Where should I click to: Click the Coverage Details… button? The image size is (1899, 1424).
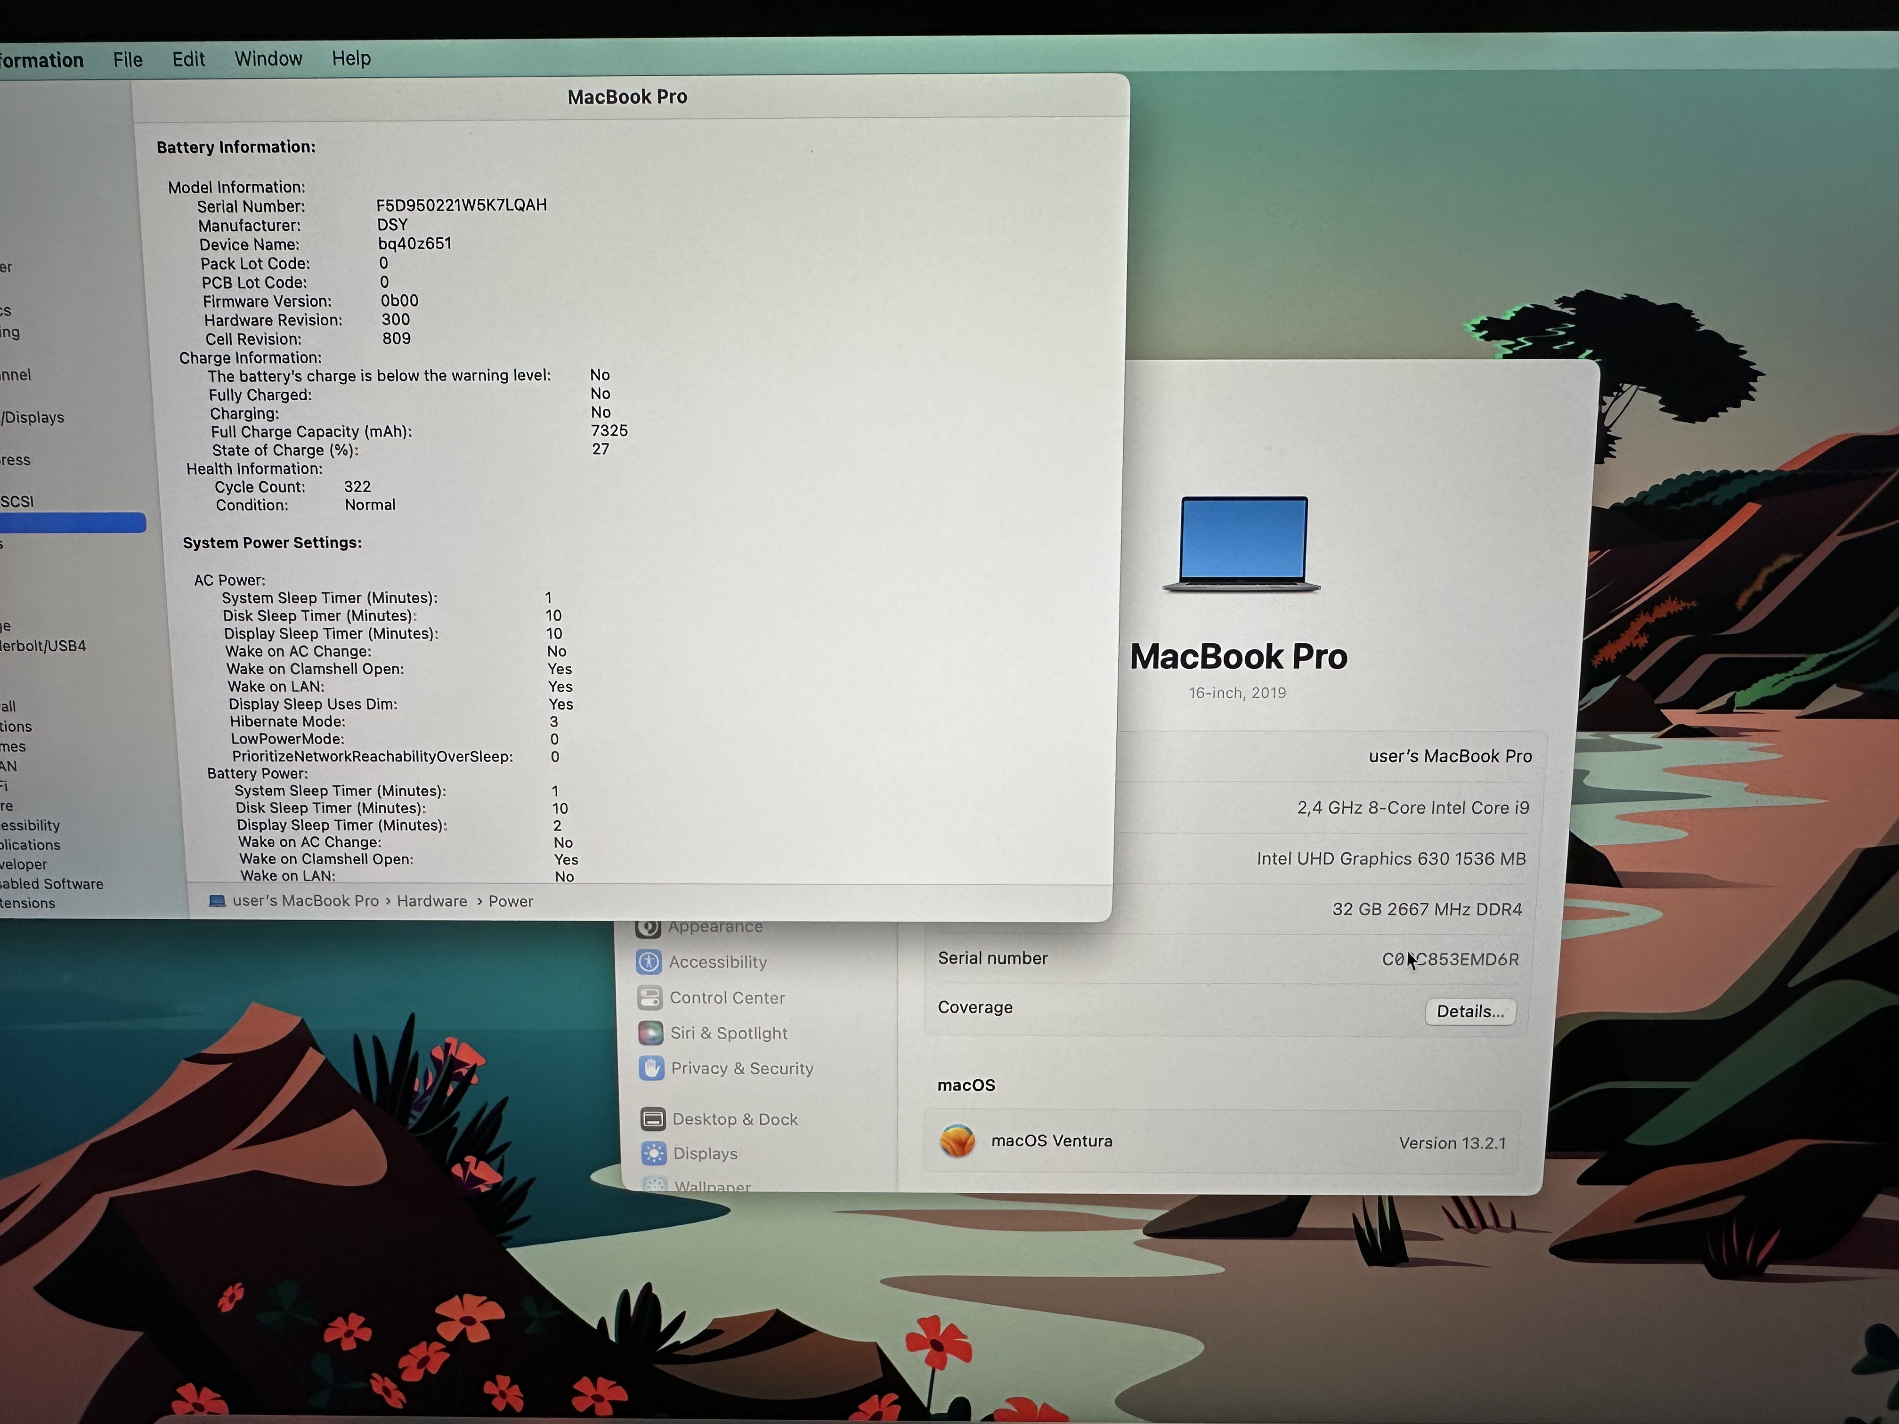click(x=1470, y=1011)
